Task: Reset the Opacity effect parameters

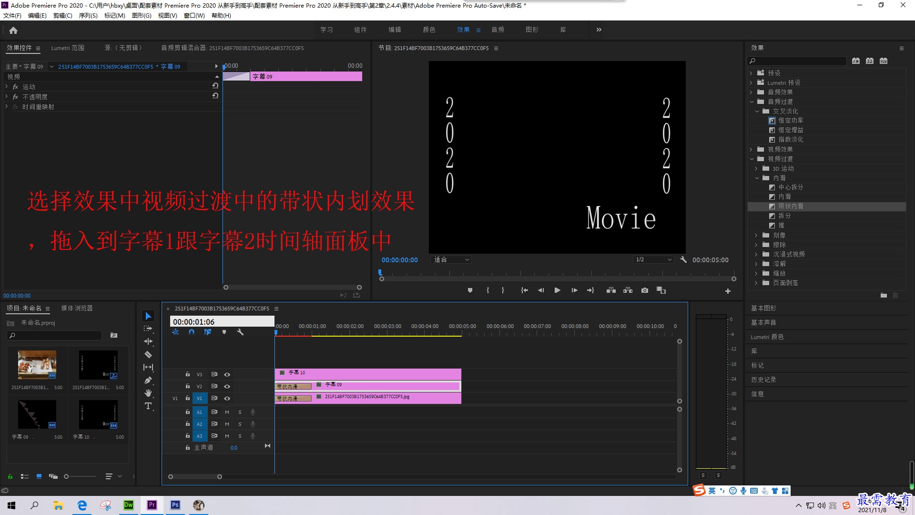Action: pos(215,96)
